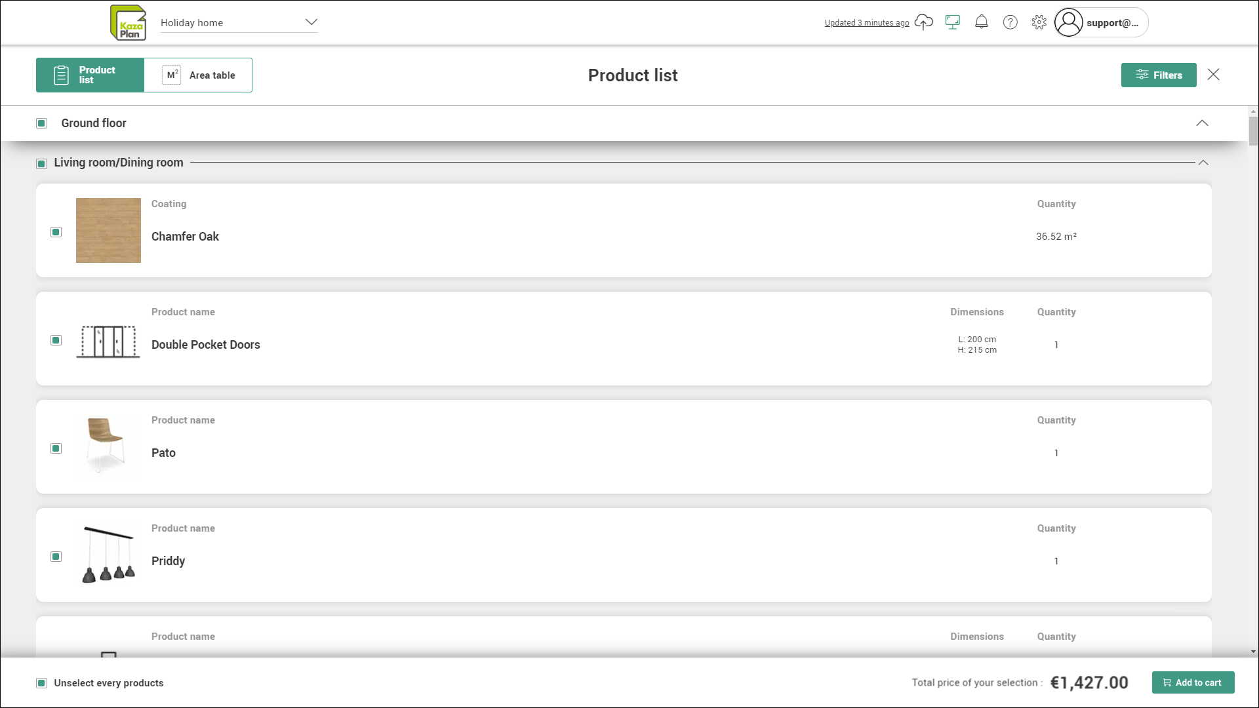1259x708 pixels.
Task: Open the help question mark icon
Action: pyautogui.click(x=1010, y=22)
